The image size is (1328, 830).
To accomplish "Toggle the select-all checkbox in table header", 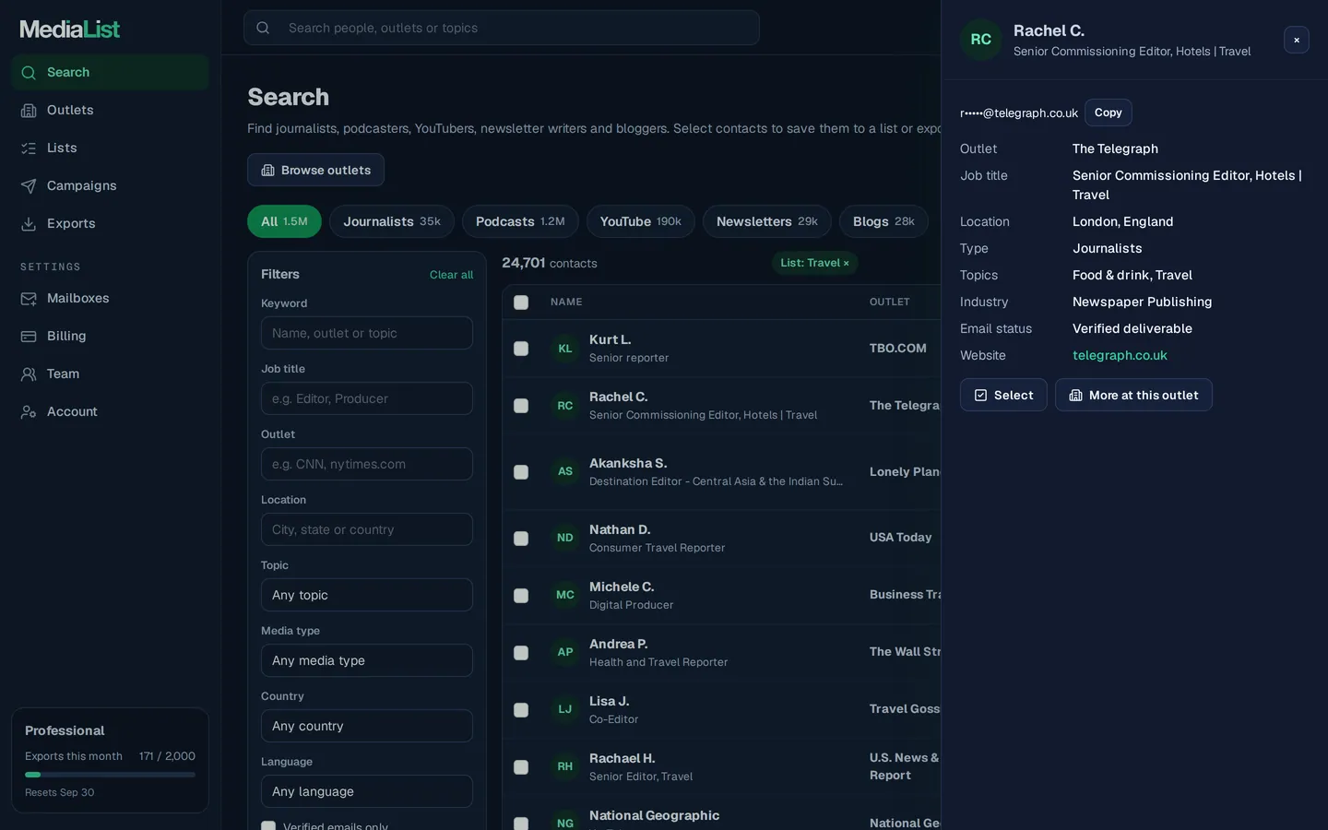I will pos(521,302).
